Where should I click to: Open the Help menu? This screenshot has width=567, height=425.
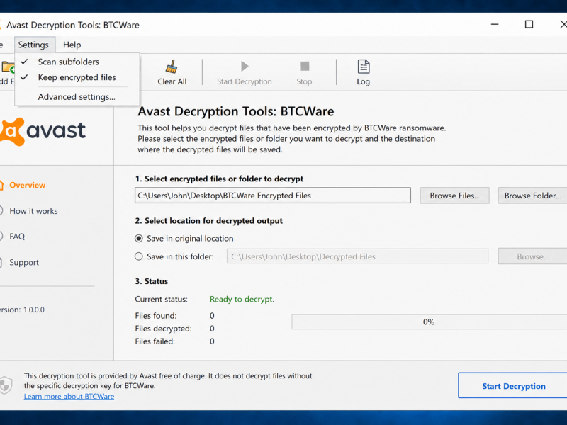[x=72, y=45]
